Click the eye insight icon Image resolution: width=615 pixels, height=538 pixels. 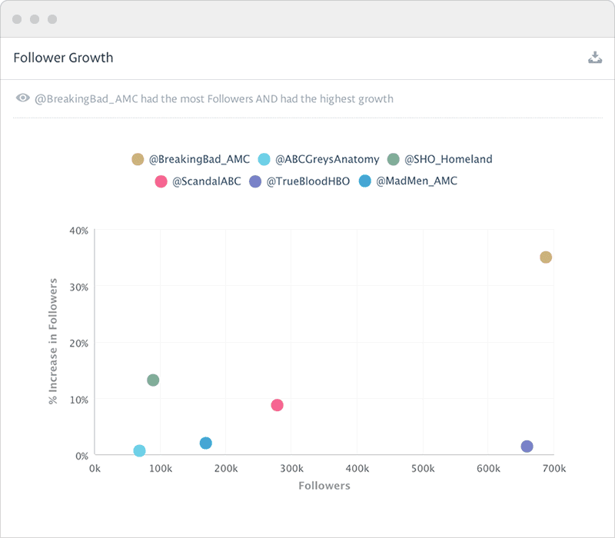(x=23, y=98)
